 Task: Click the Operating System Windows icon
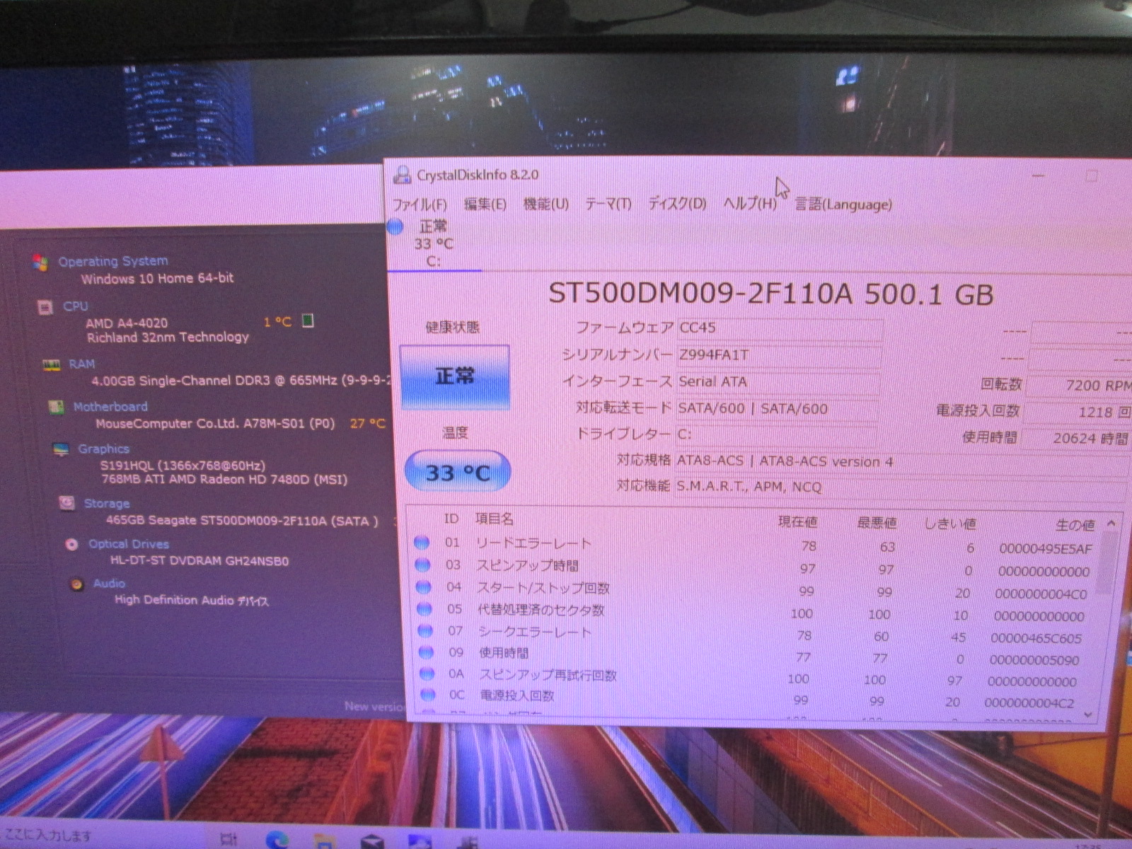[40, 262]
